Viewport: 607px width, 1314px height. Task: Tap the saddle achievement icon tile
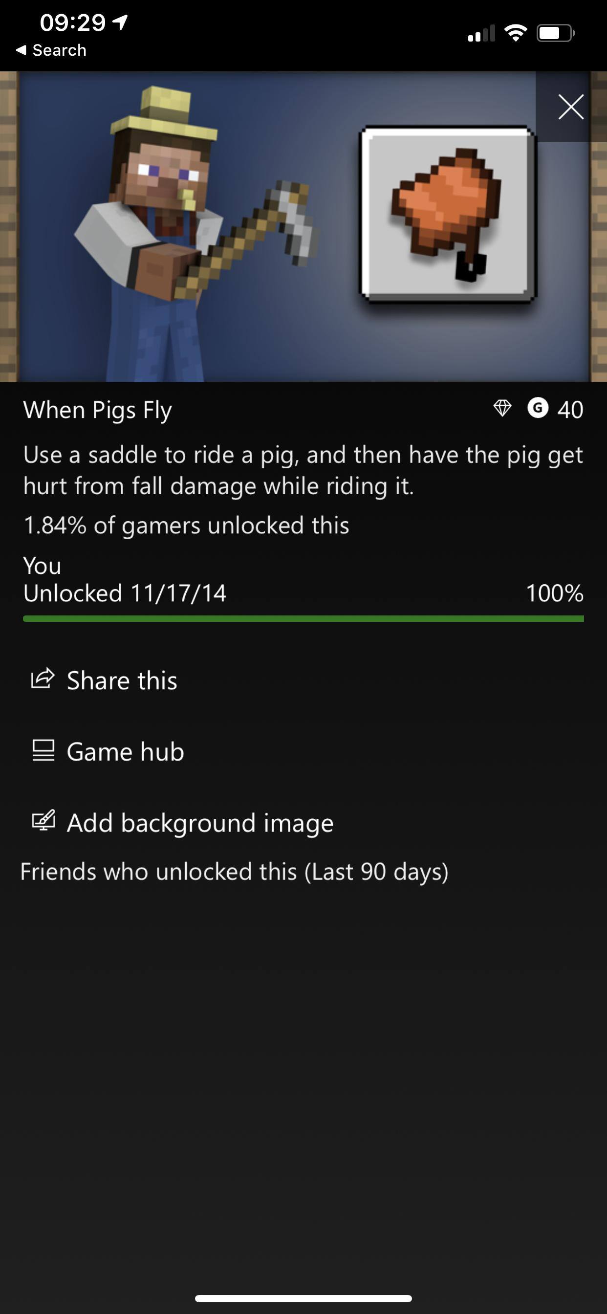pyautogui.click(x=448, y=213)
